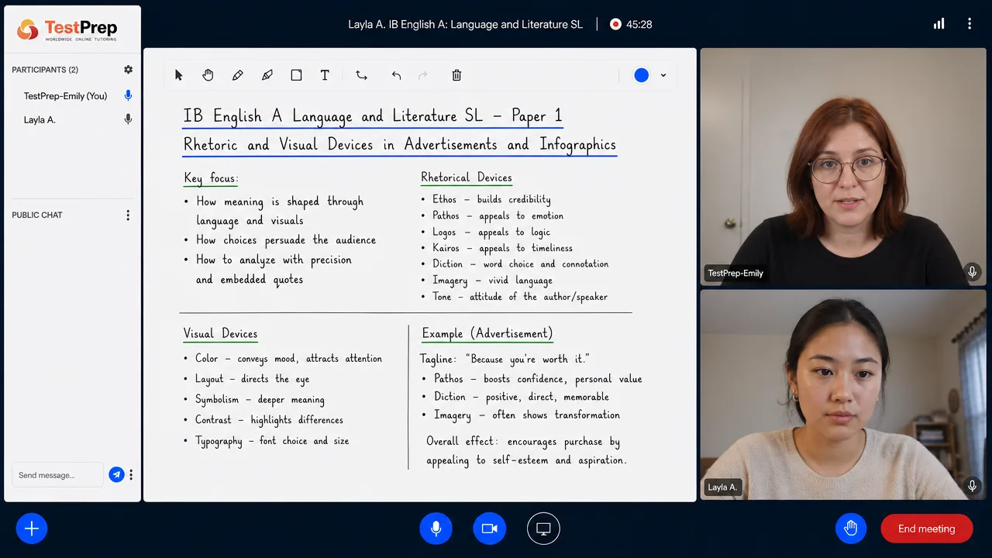Viewport: 992px width, 558px height.
Task: End the meeting
Action: (927, 529)
